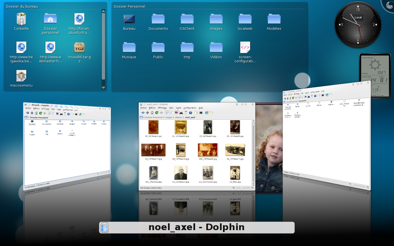Open the terminal icon in noel_axel toolbar

(201, 113)
